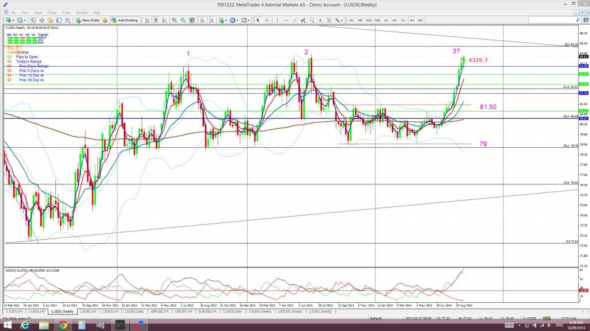The image size is (590, 331).
Task: Expand the Profiles dropdown arrow
Action: click(25, 20)
